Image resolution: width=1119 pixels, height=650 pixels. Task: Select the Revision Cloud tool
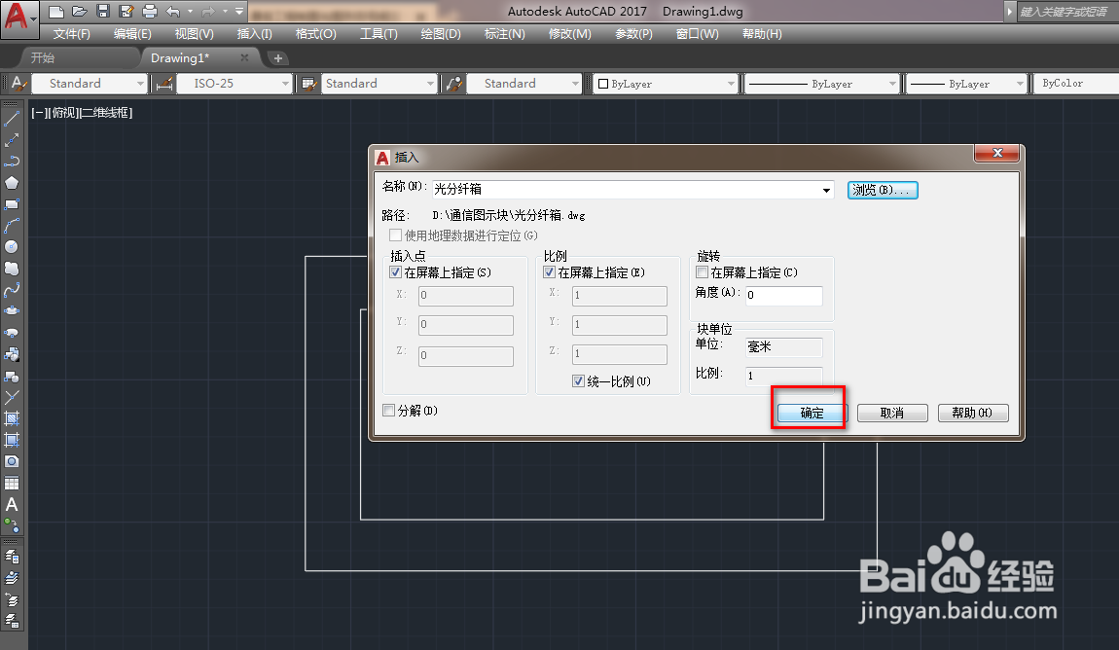pyautogui.click(x=12, y=269)
